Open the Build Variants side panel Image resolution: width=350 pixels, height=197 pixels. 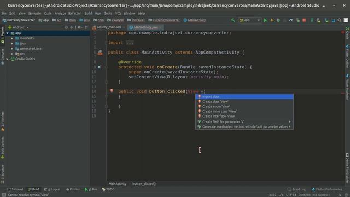coord(3,147)
